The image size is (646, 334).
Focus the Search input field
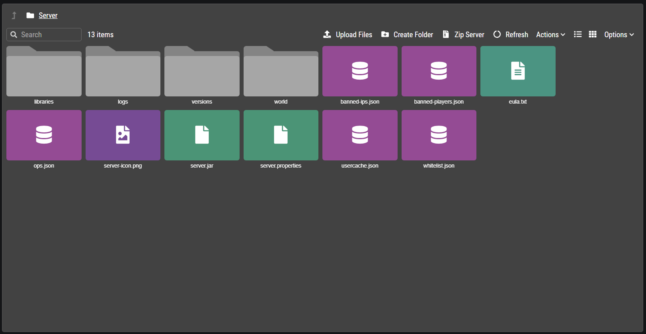click(44, 34)
